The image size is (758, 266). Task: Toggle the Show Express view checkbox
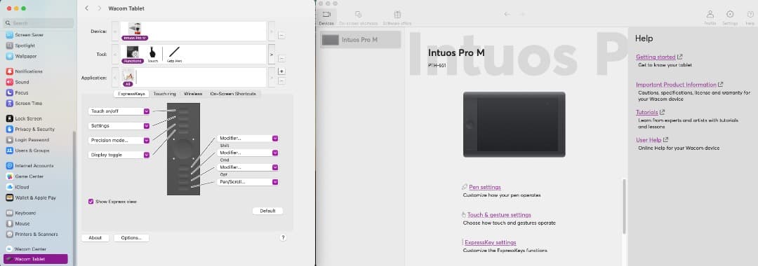click(x=91, y=202)
